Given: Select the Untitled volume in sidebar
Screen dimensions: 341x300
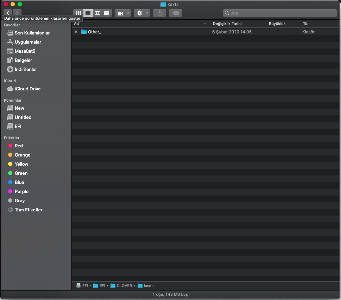Looking at the screenshot, I should [x=23, y=117].
